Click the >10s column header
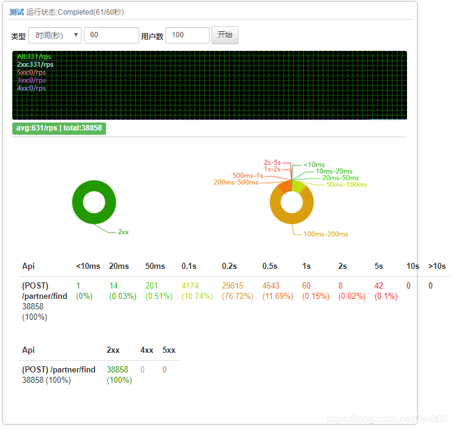Image resolution: width=453 pixels, height=430 pixels. (437, 266)
